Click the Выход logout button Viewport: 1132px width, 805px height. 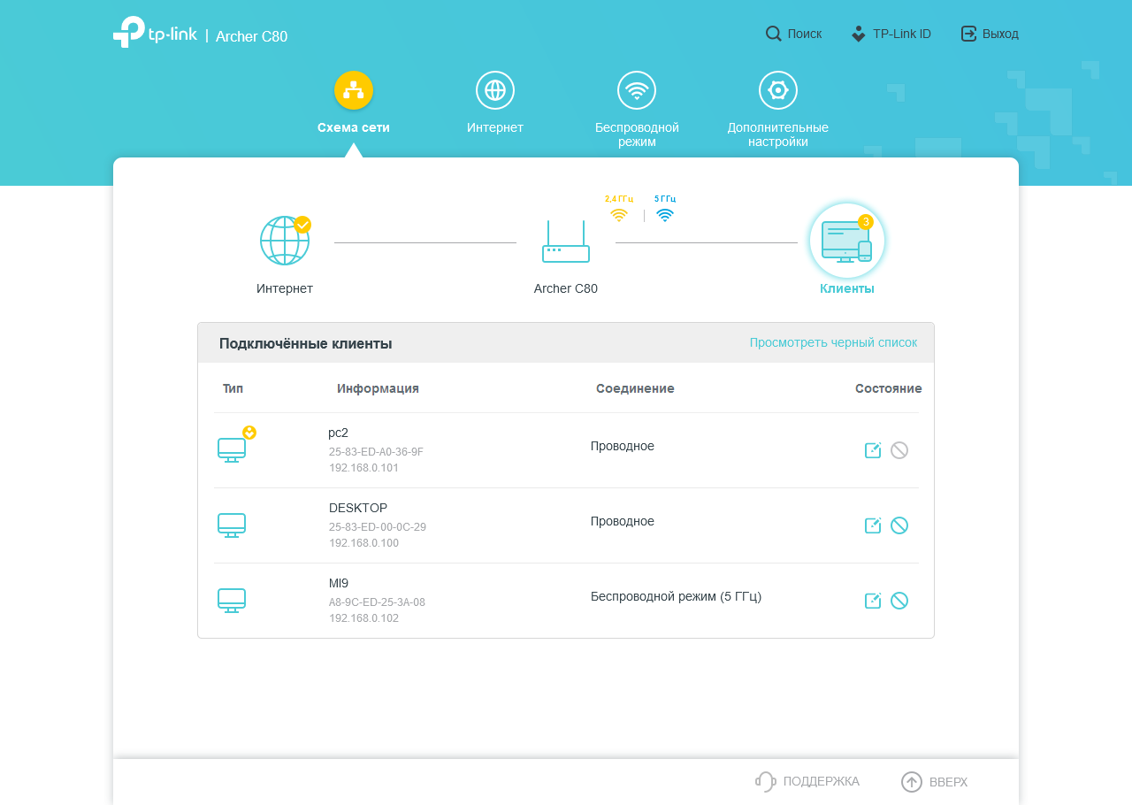point(990,34)
